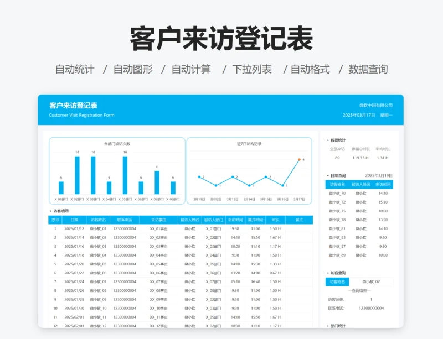Select date cell 2025/01/24

(x=74, y=281)
